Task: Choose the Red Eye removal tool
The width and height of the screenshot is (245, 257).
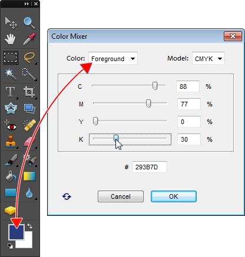Action: (x=10, y=125)
